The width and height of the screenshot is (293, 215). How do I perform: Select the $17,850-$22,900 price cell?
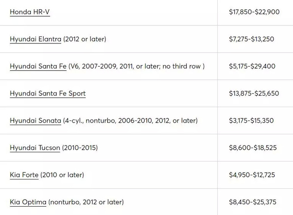point(254,12)
